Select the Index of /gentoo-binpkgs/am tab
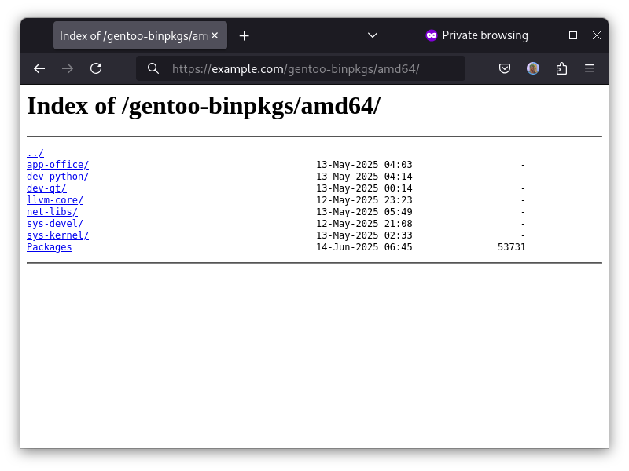This screenshot has height=471, width=629. pyautogui.click(x=140, y=35)
